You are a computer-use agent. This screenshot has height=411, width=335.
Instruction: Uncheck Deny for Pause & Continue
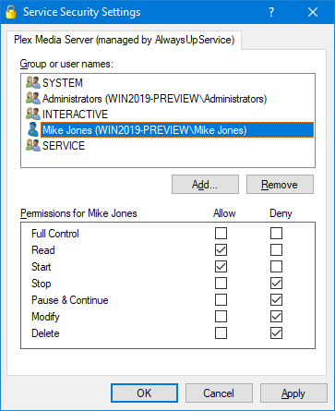(x=276, y=300)
